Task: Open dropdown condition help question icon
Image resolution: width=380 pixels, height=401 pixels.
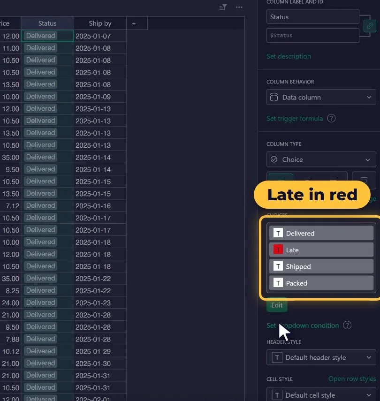Action: 347,325
